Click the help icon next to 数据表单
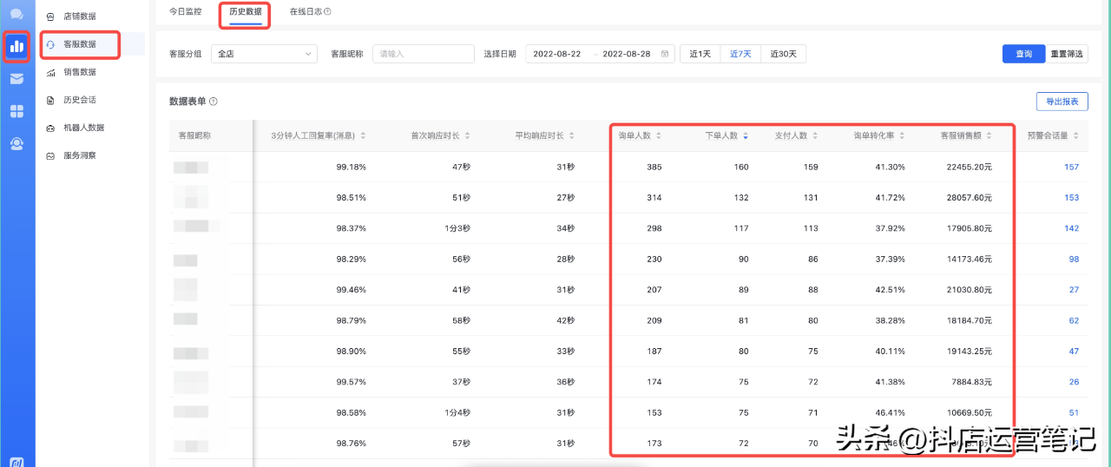Image resolution: width=1111 pixels, height=467 pixels. (214, 102)
